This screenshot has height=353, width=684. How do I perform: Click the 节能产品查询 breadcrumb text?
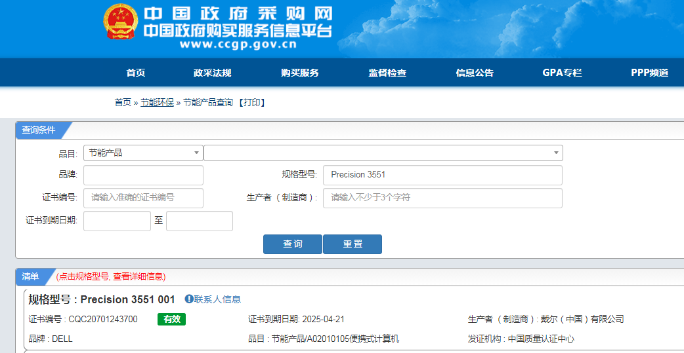point(208,102)
